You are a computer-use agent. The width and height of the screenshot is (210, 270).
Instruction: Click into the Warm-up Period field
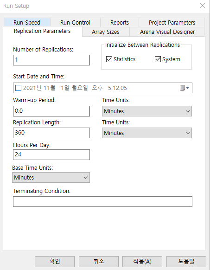click(x=51, y=111)
